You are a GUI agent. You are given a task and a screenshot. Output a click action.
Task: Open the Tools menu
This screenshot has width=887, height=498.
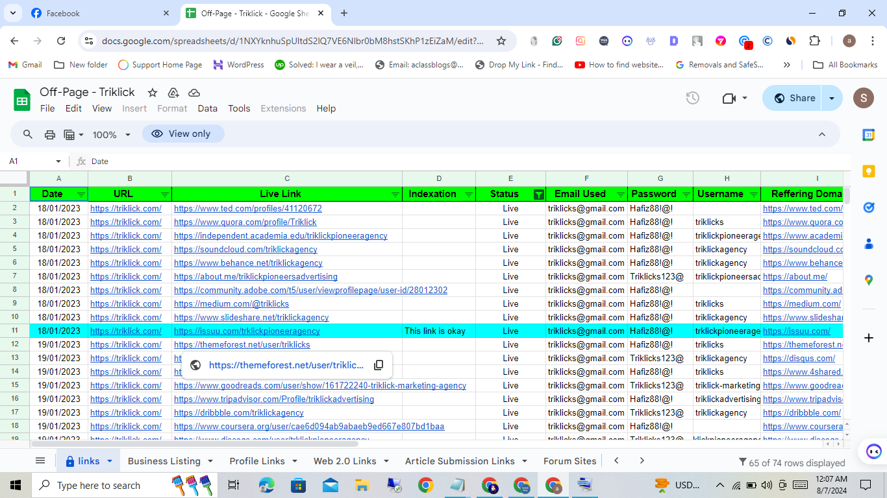click(239, 108)
